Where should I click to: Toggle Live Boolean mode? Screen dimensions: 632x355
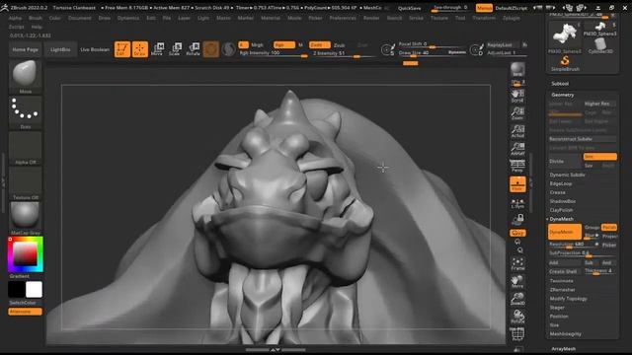click(95, 49)
